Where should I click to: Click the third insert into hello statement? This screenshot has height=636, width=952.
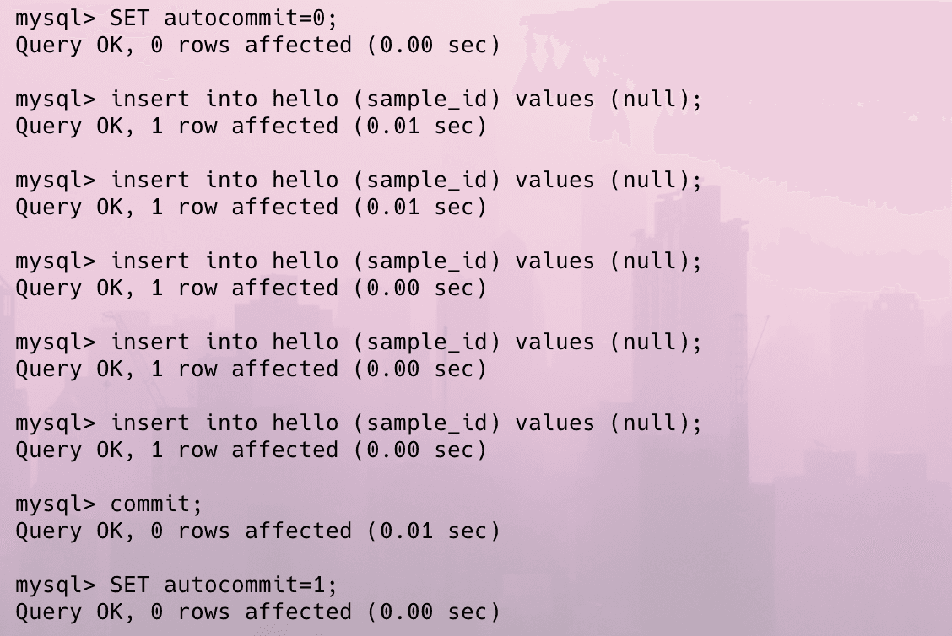point(405,261)
